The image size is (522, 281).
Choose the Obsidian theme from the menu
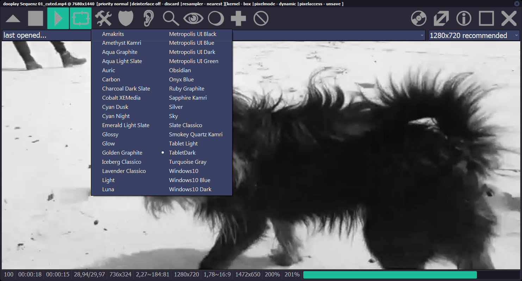(x=180, y=70)
